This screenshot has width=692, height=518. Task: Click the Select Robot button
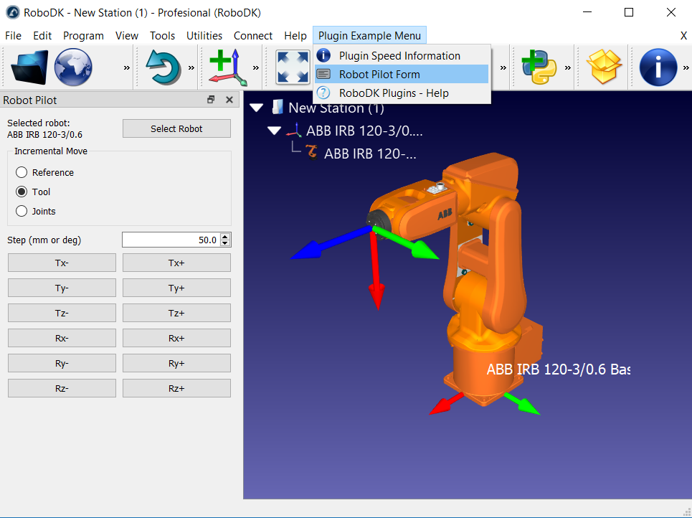click(176, 128)
